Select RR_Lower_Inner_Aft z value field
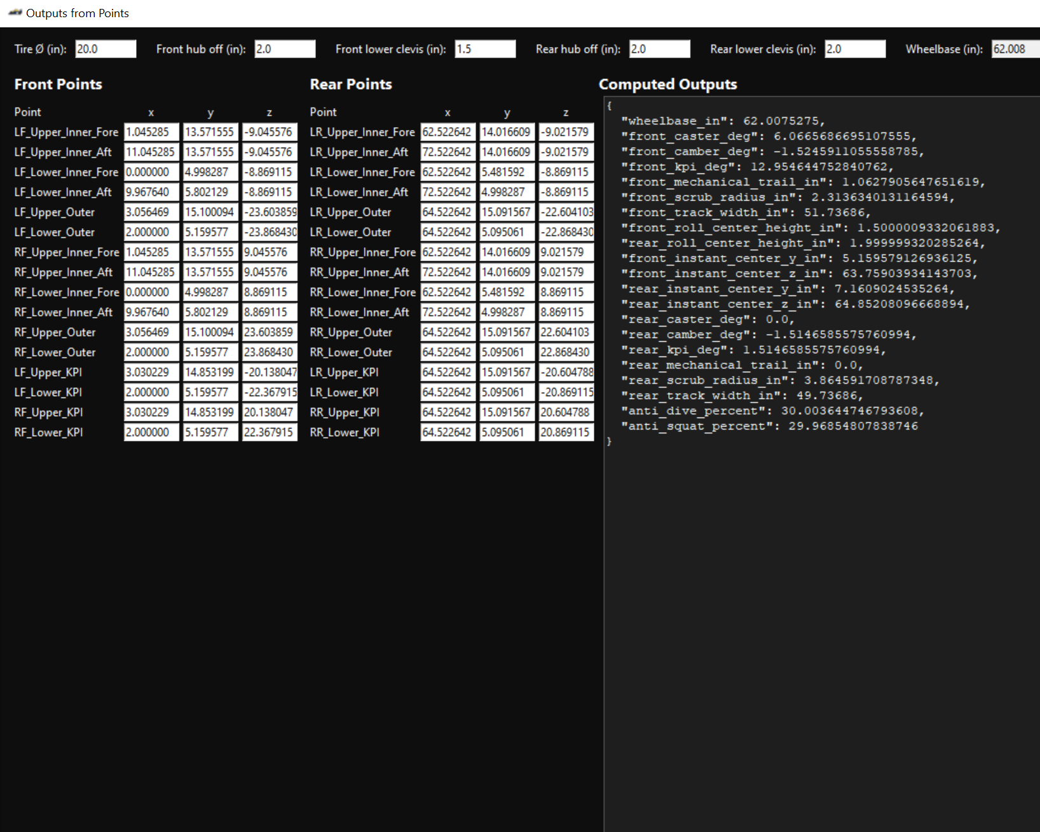Viewport: 1040px width, 832px height. (566, 312)
